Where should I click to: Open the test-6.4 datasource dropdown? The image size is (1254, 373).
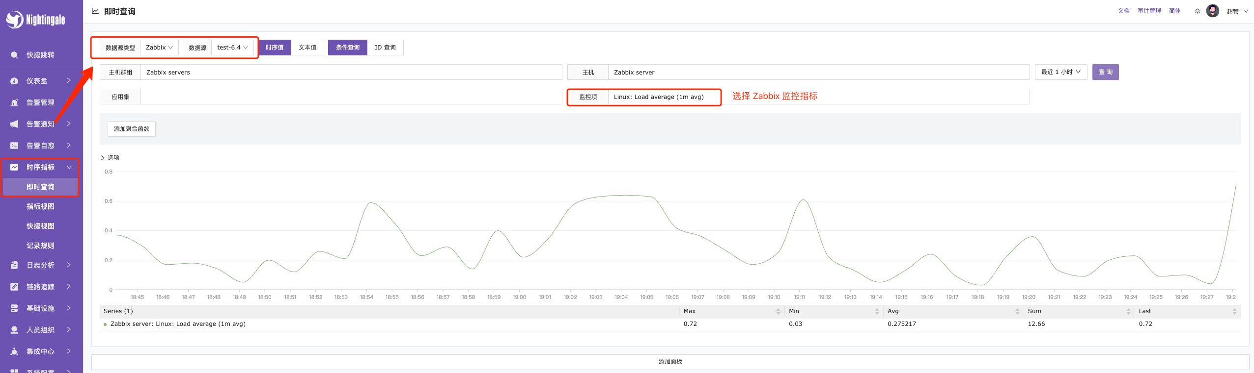pos(232,48)
